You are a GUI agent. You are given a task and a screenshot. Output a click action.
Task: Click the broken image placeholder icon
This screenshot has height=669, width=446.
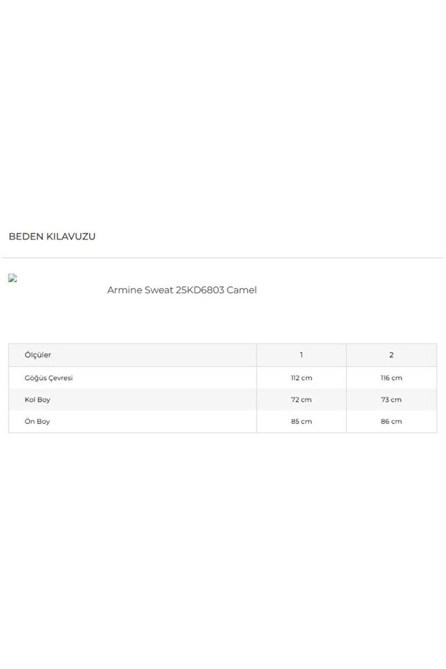pyautogui.click(x=12, y=278)
